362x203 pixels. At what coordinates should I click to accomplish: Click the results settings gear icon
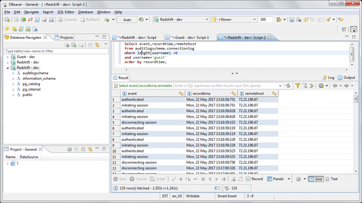[x=298, y=179]
